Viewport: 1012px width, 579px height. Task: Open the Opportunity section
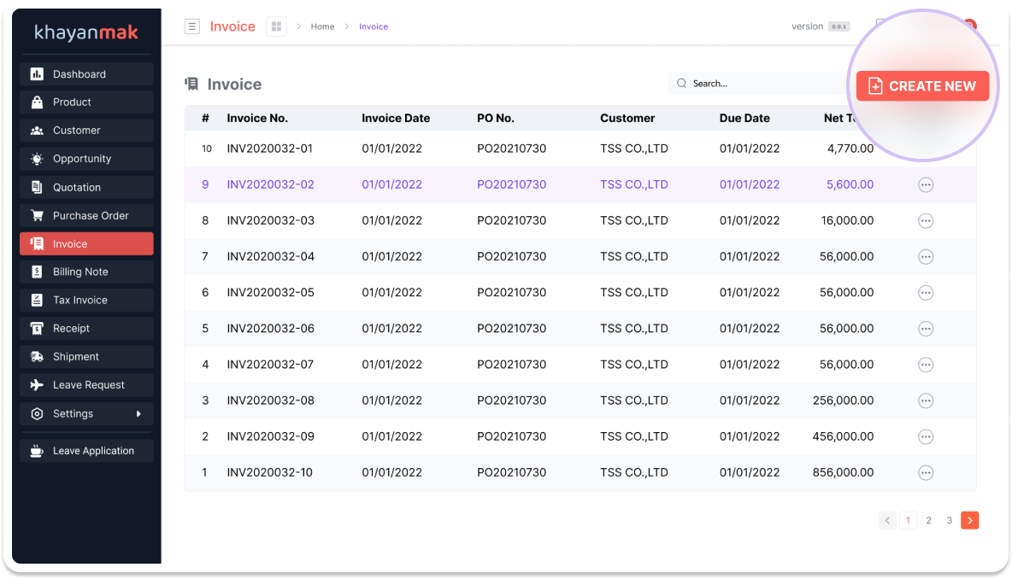[86, 159]
